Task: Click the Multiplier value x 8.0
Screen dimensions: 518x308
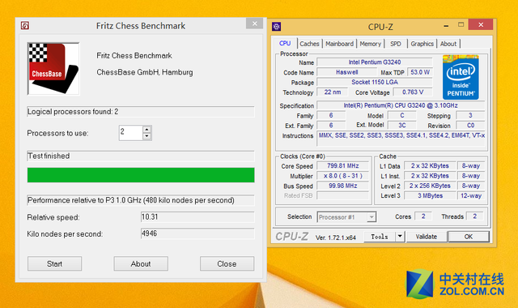Action: tap(343, 176)
